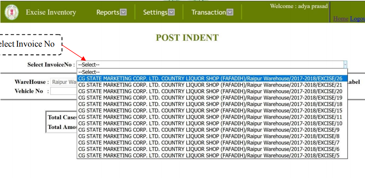Select invoice ending EXCISE/7

[x=212, y=142]
